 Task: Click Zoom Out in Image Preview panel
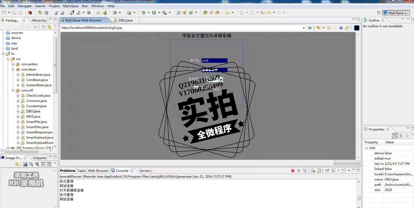pos(31,164)
